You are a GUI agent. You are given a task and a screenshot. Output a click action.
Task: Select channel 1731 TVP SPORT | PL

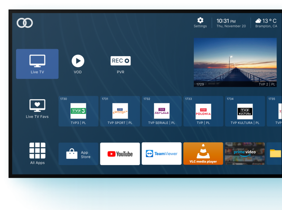[x=120, y=111]
